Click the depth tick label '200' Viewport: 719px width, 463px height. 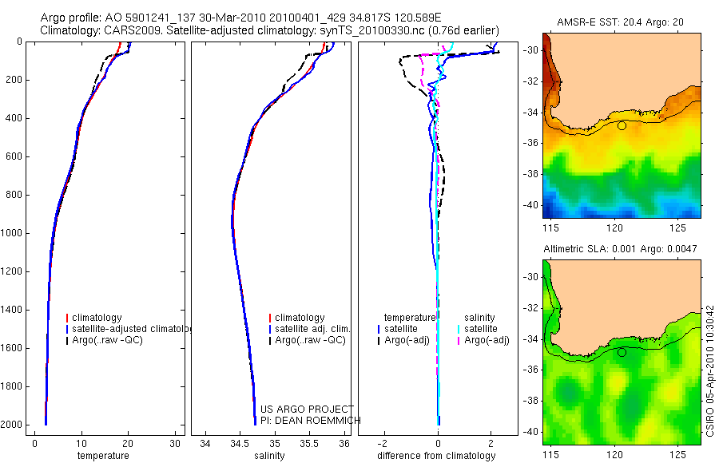coord(14,80)
